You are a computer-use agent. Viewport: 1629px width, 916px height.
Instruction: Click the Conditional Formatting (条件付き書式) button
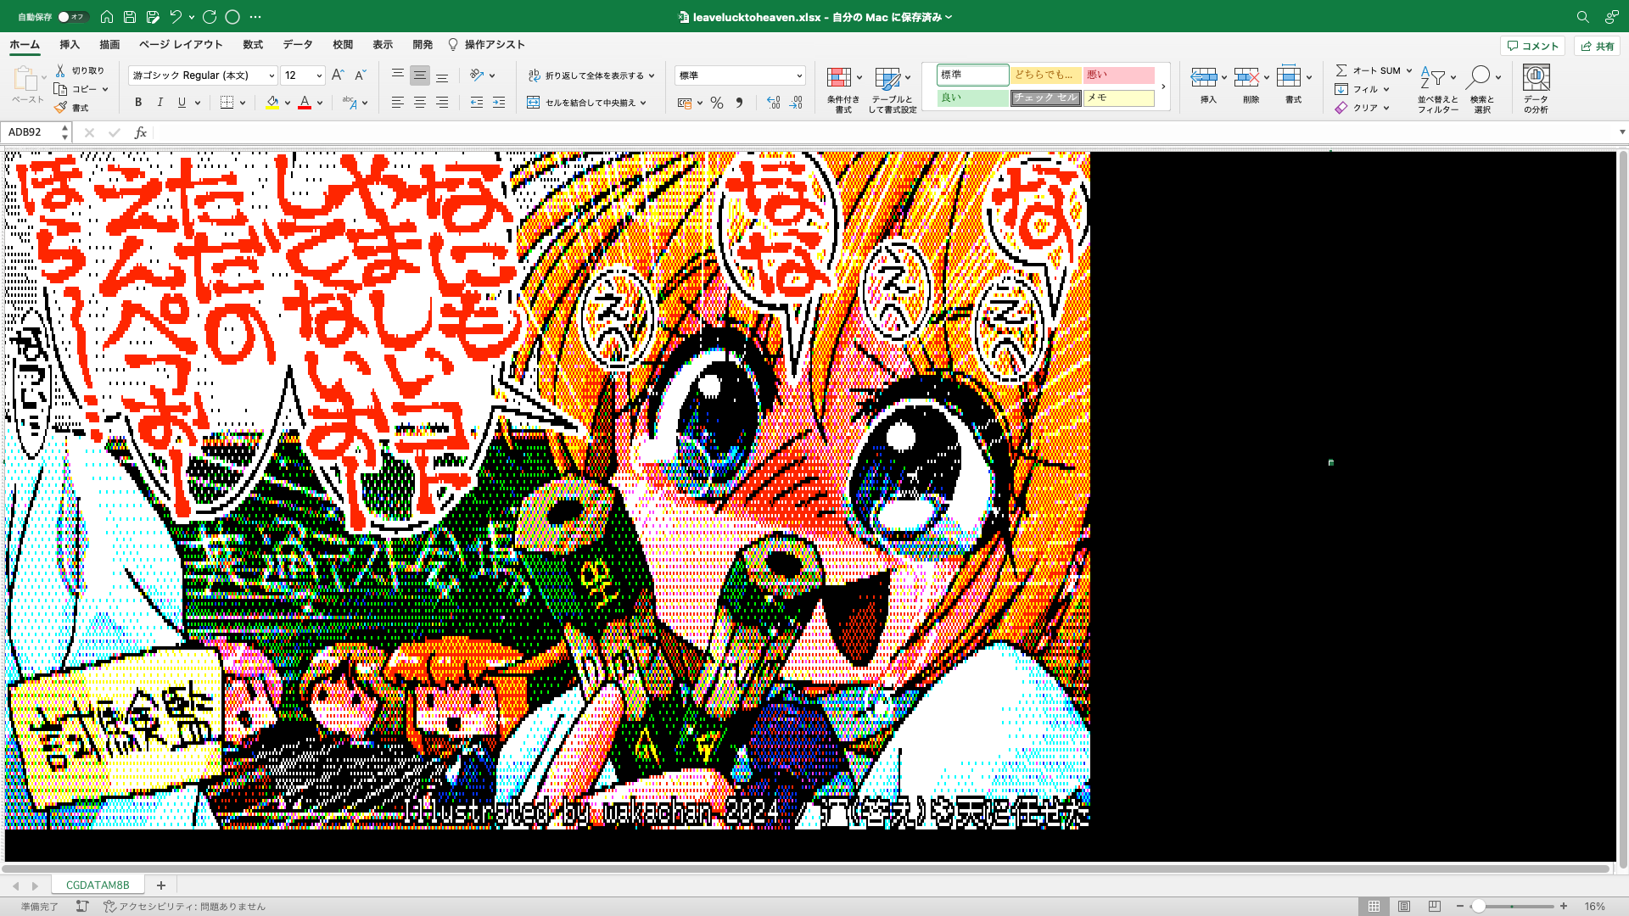click(x=843, y=90)
